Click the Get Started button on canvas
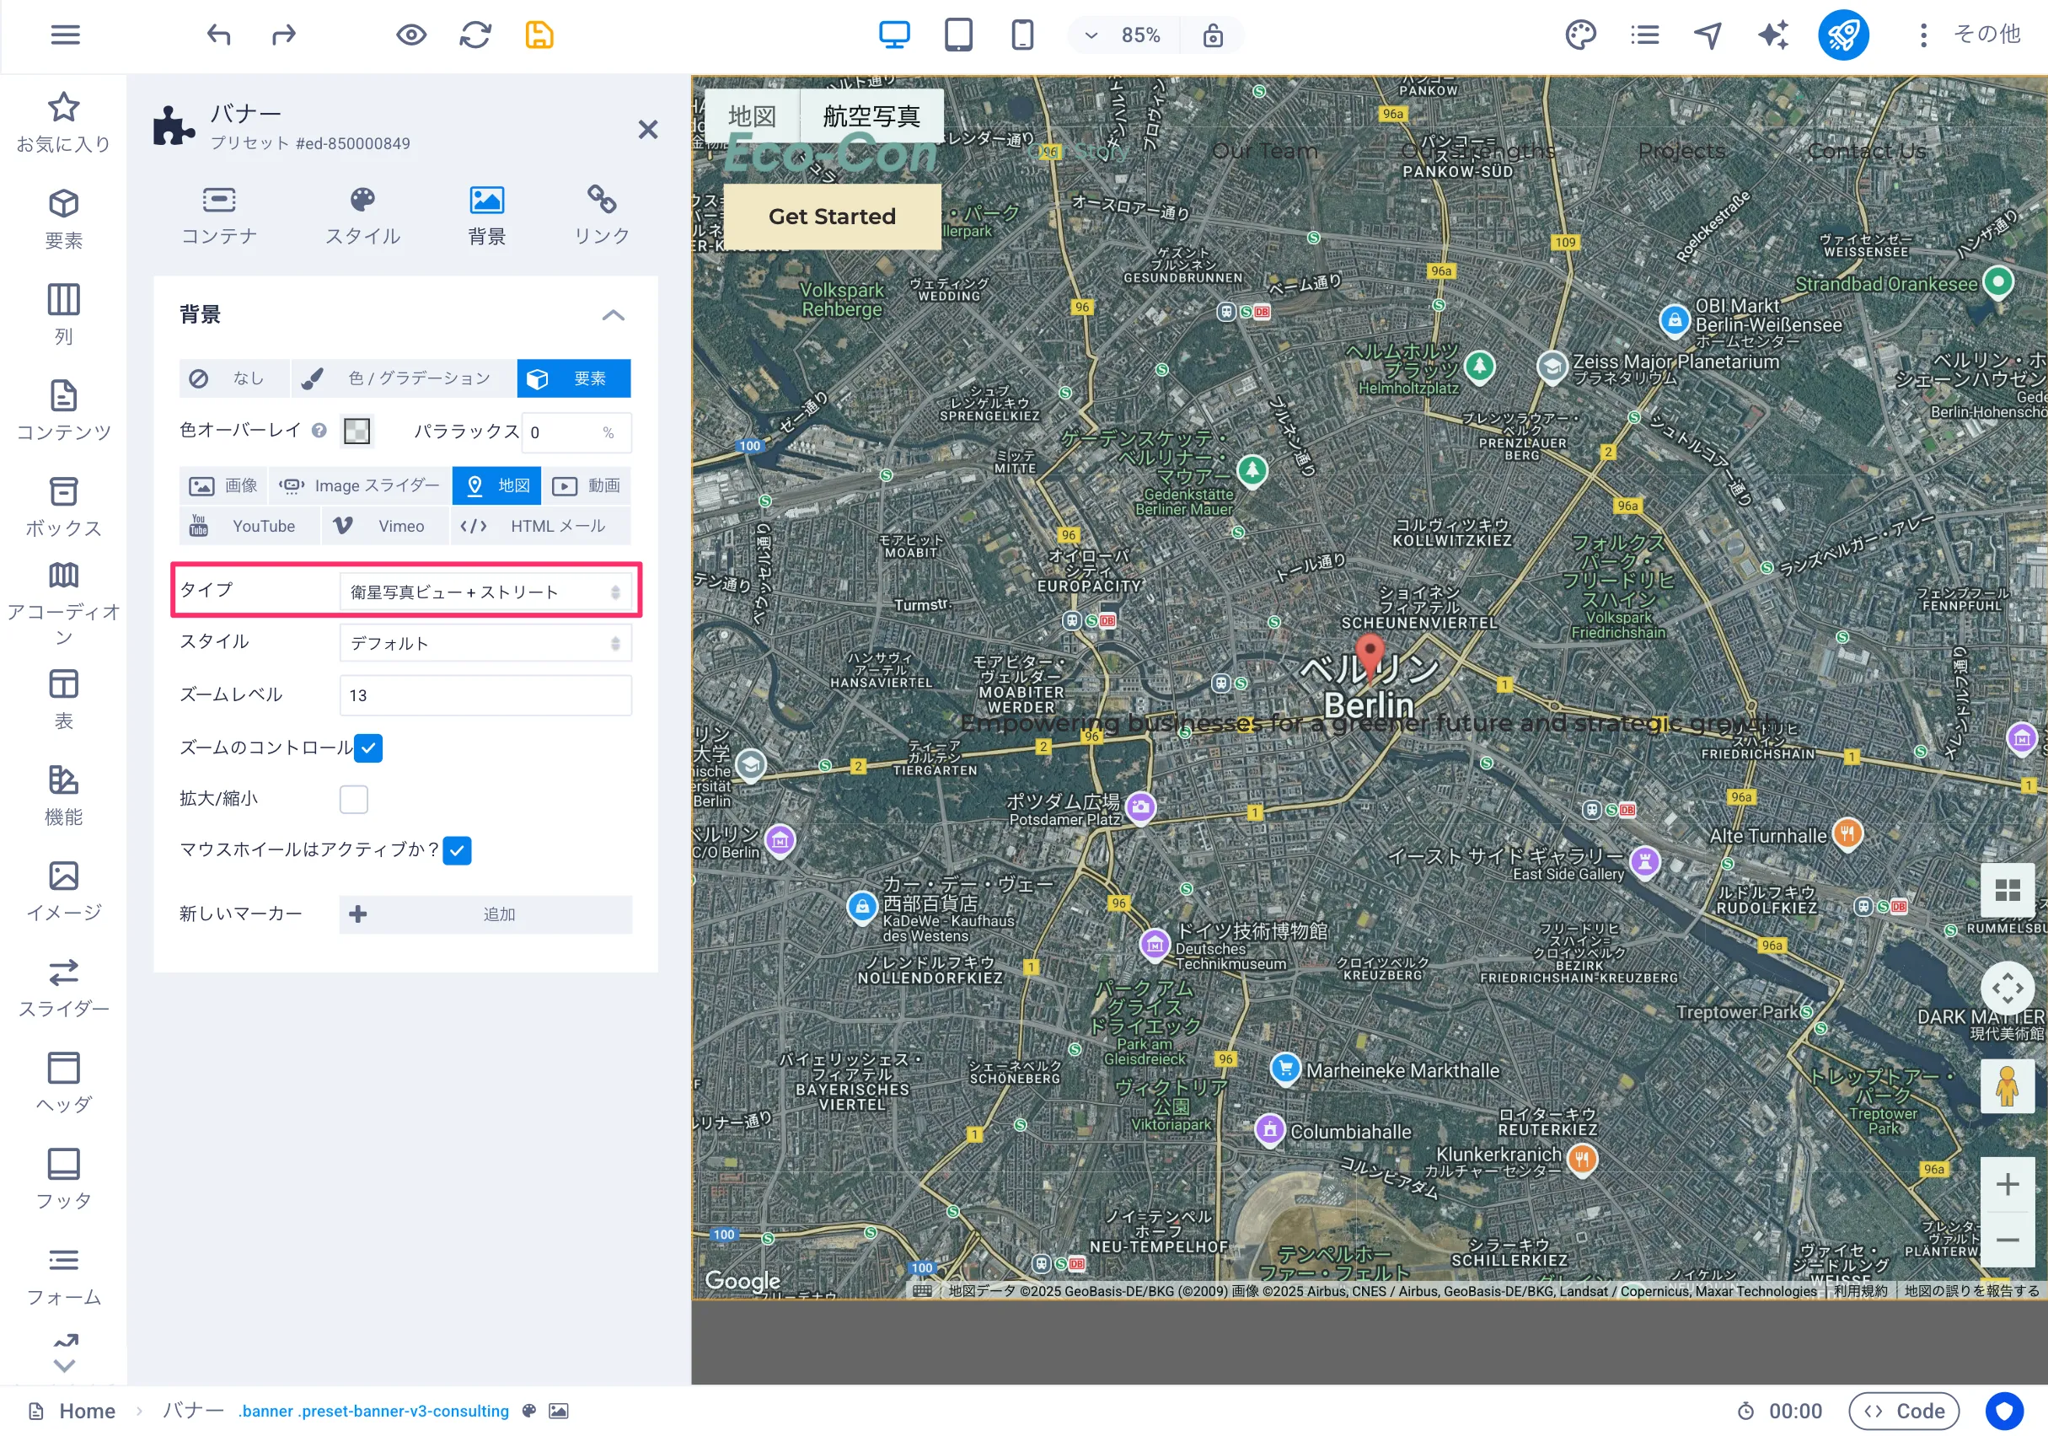This screenshot has width=2048, height=1436. pos(831,216)
